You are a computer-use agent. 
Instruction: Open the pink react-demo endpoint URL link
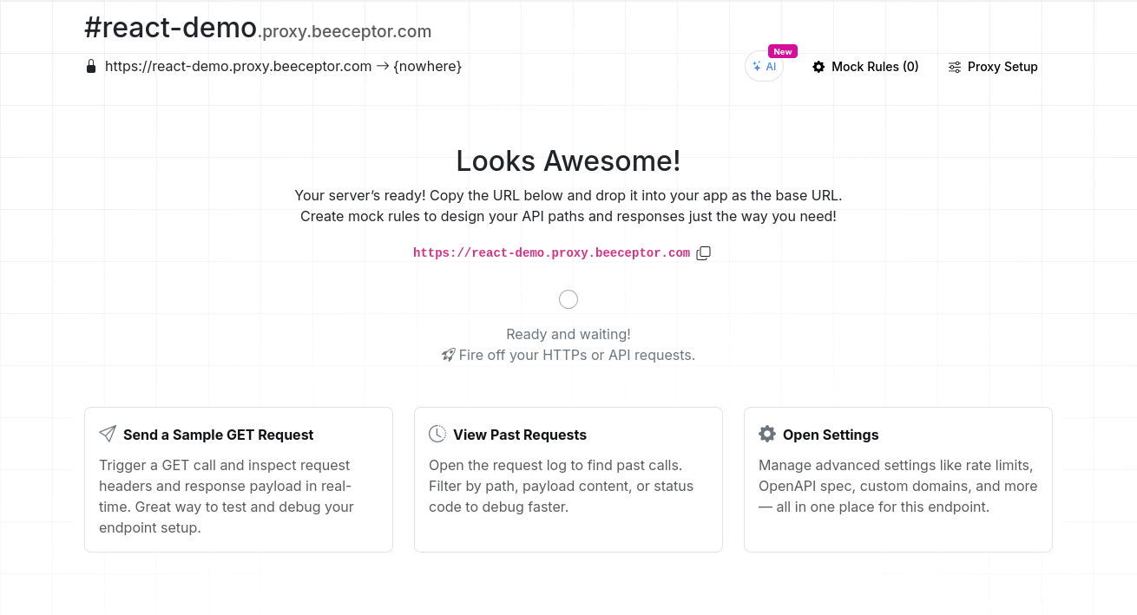[x=551, y=252]
